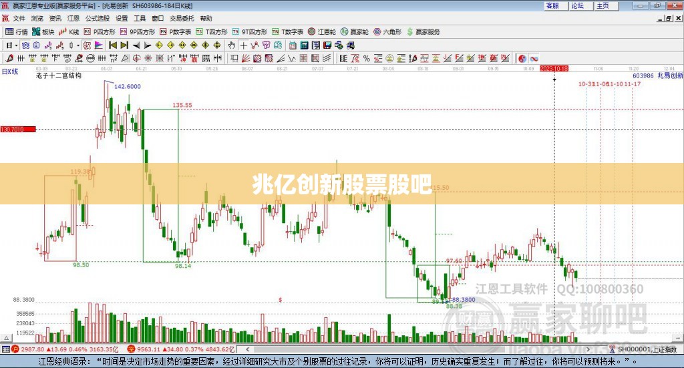Open the 公式选股 menu

(x=98, y=18)
